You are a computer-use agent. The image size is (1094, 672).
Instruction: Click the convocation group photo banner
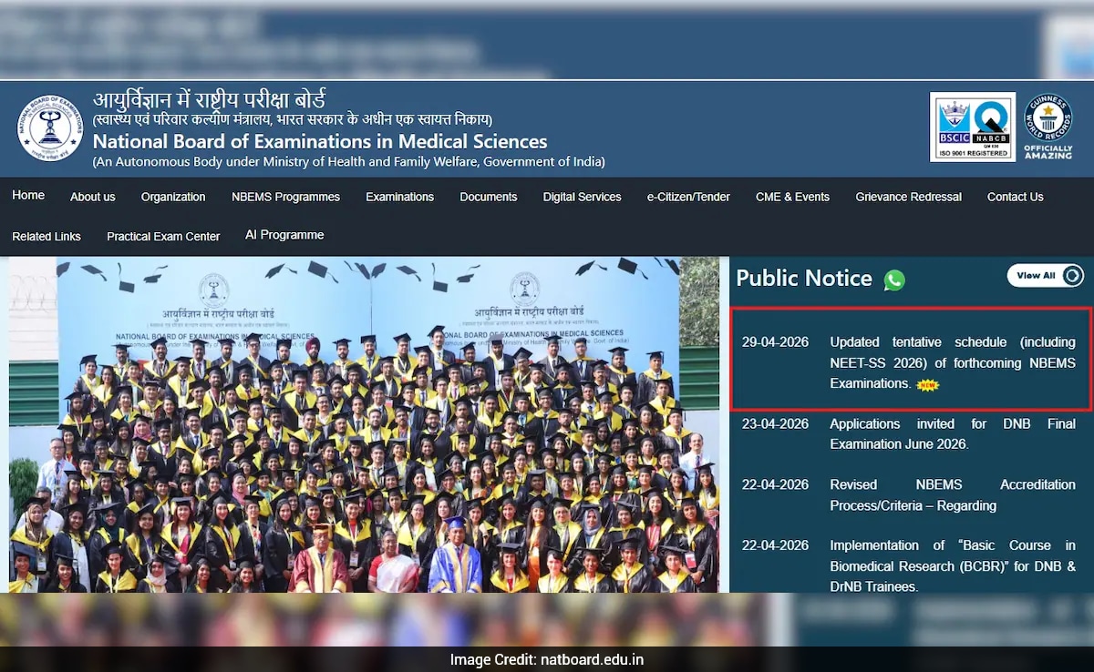click(x=364, y=424)
